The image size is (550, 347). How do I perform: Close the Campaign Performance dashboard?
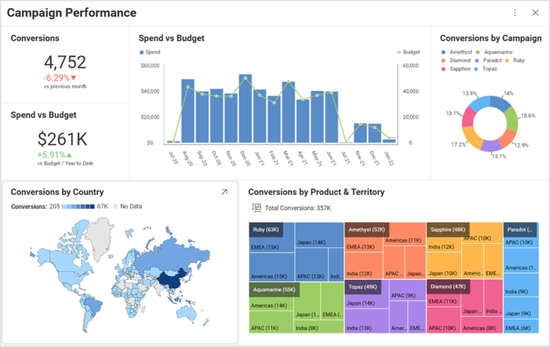click(x=535, y=13)
